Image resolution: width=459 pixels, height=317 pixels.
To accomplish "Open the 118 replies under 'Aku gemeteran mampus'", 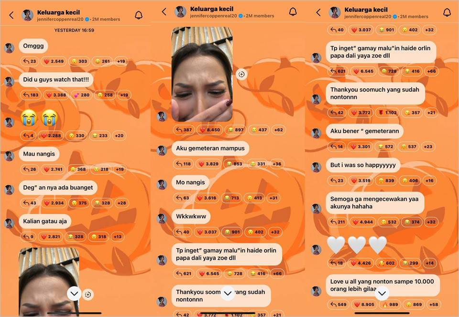I will coord(183,164).
